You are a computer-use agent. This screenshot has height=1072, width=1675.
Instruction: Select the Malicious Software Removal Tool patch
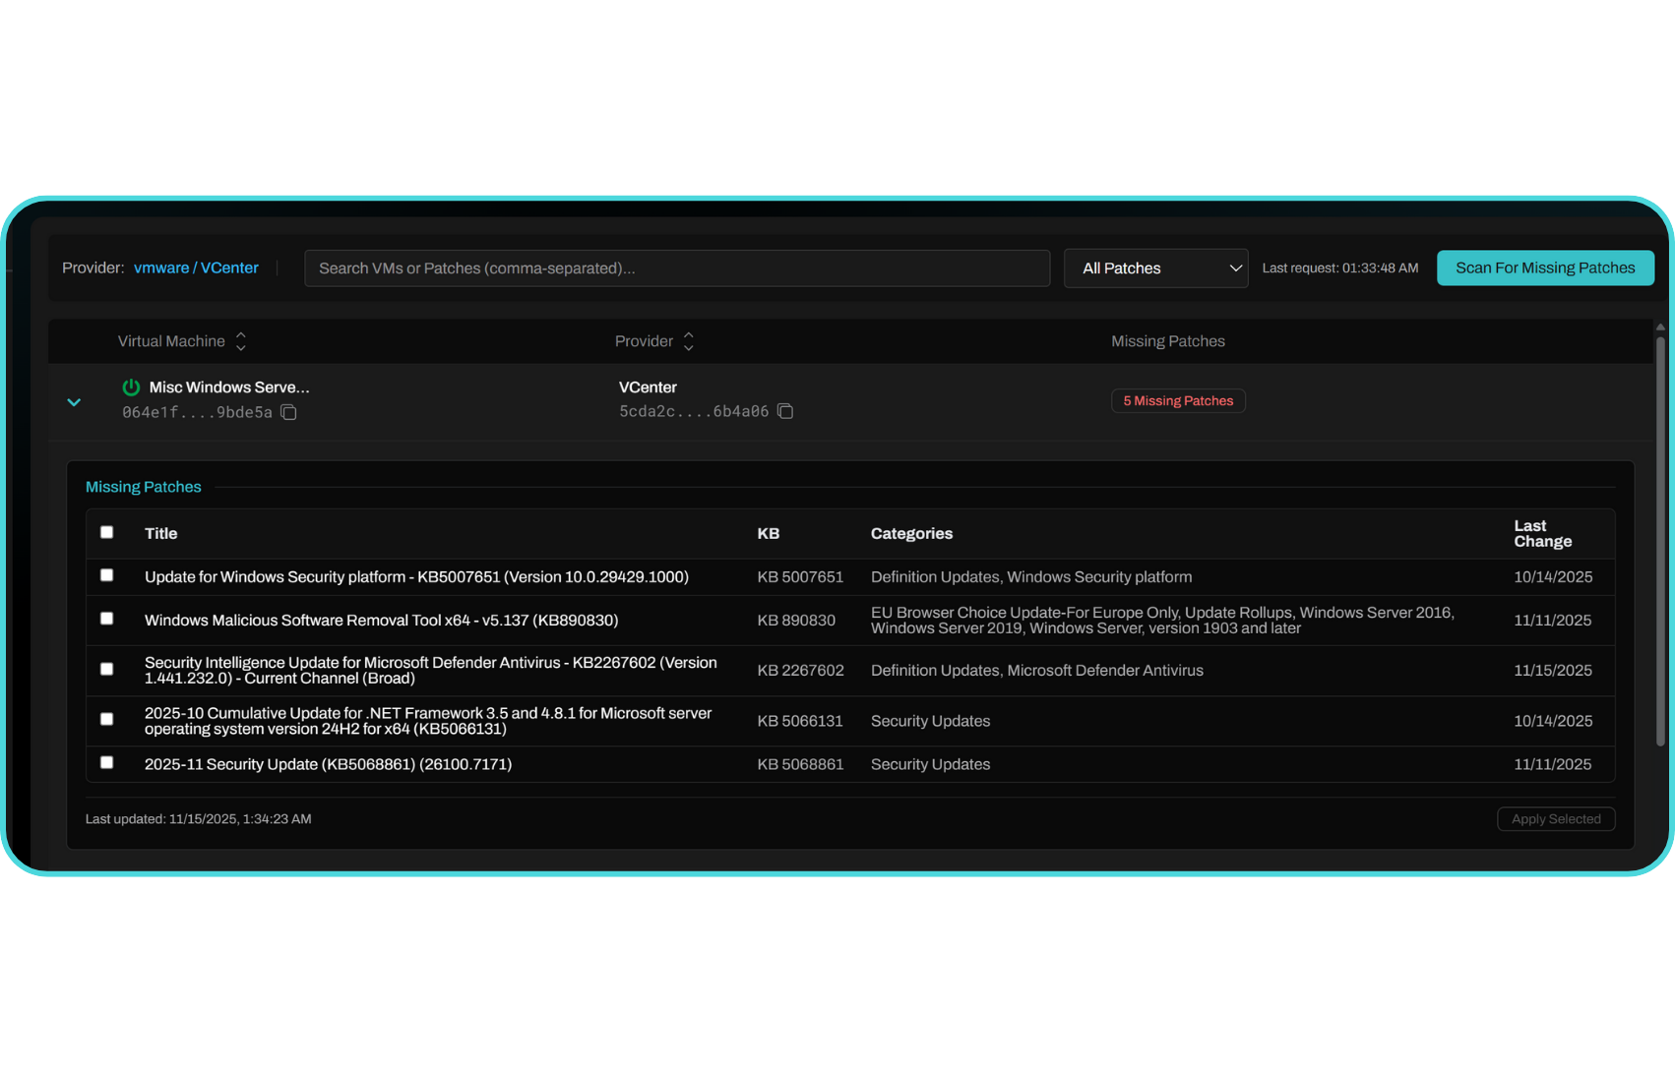(x=107, y=619)
